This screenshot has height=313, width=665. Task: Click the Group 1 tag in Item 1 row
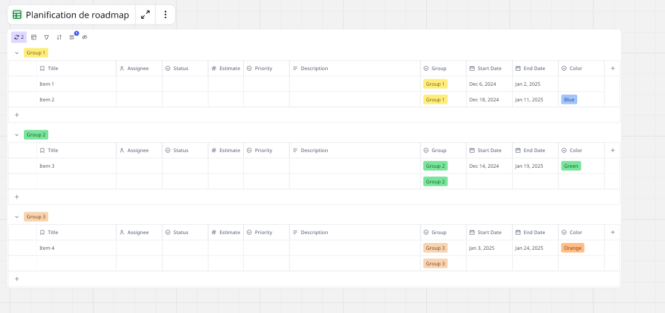[x=435, y=84]
